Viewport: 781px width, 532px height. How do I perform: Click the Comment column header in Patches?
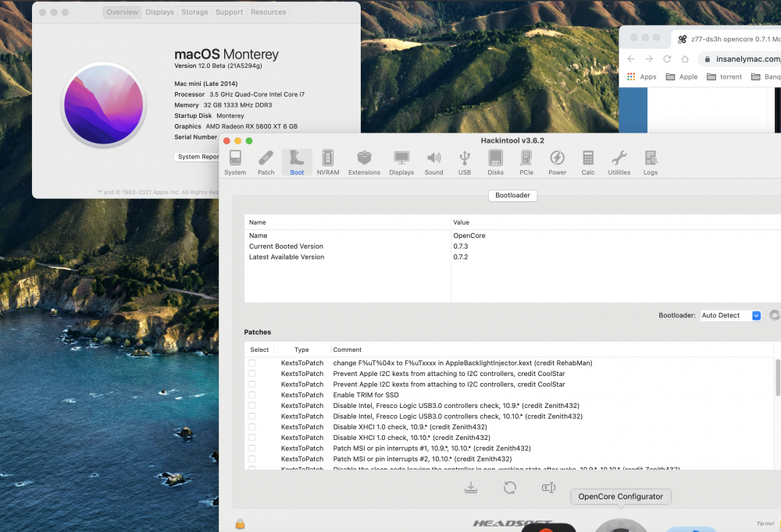coord(552,349)
